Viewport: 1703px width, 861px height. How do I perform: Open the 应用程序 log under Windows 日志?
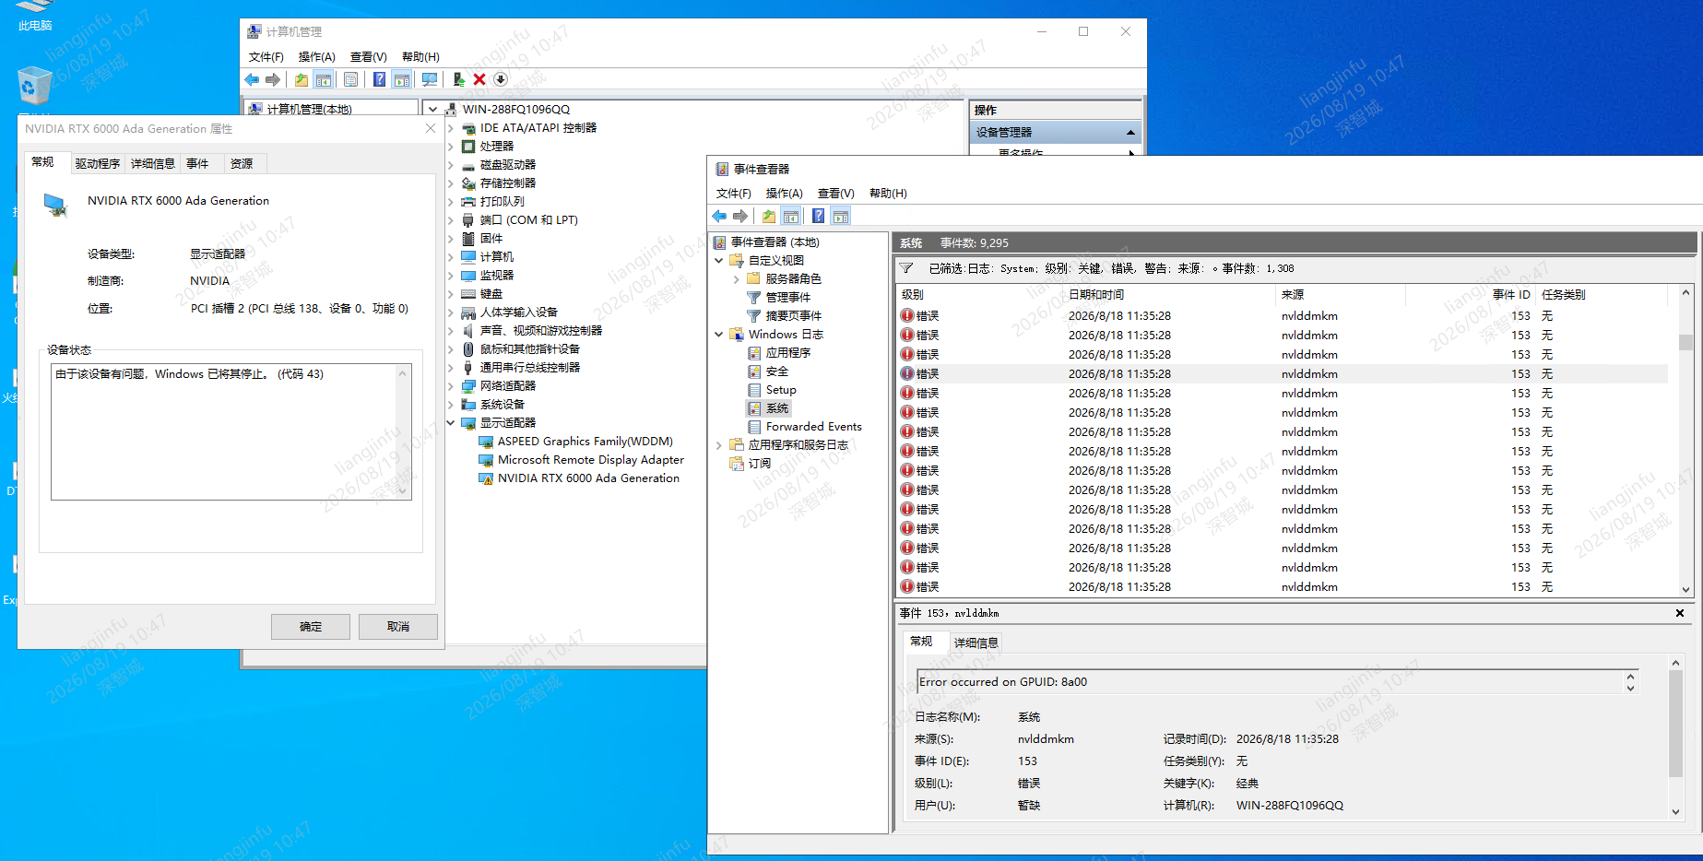pyautogui.click(x=788, y=353)
